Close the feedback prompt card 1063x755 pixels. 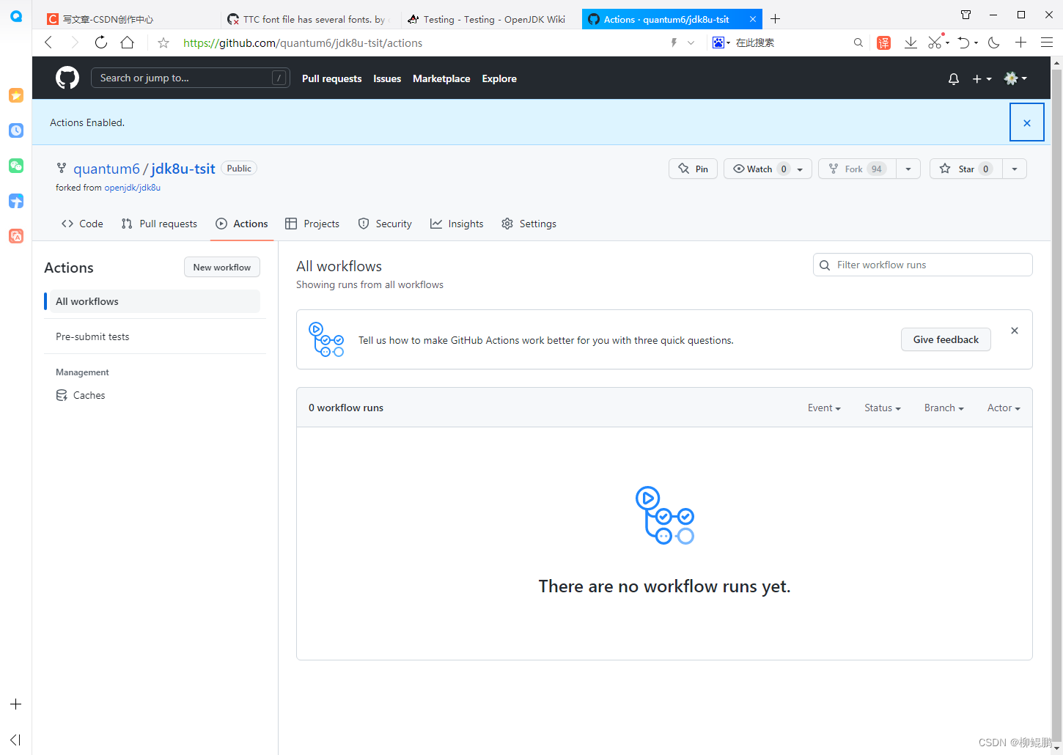coord(1015,331)
